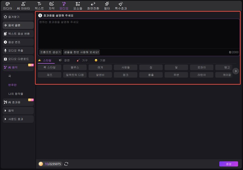Image resolution: width=243 pixels, height=170 pixels.
Task: Switch to the 장면 tag tab
Action: (x=64, y=60)
